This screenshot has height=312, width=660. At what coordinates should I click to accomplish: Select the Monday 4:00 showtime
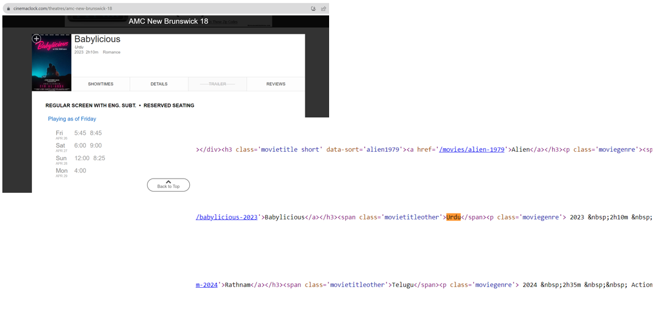point(80,171)
